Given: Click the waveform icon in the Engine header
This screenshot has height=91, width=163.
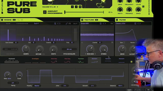Looking at the screenshot, I should click(x=19, y=20).
